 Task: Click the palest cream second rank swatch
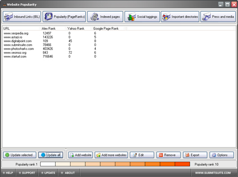click(x=63, y=164)
